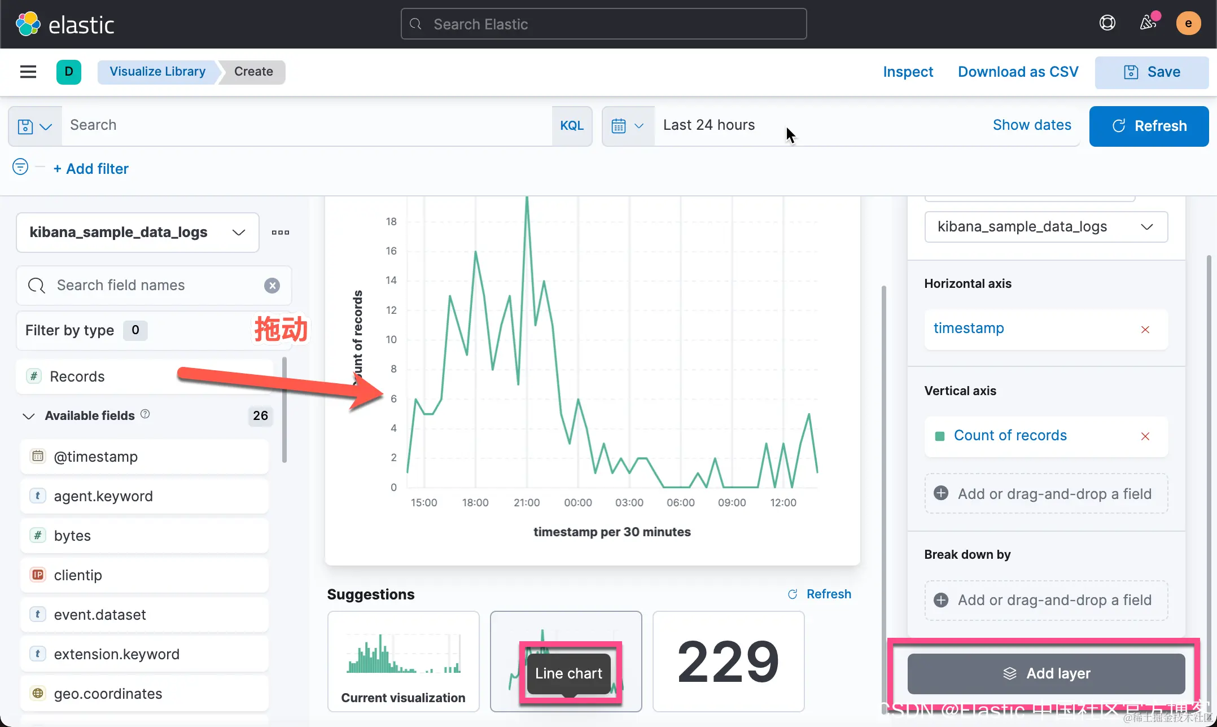Image resolution: width=1217 pixels, height=727 pixels.
Task: Click the Add layer button
Action: 1045,673
